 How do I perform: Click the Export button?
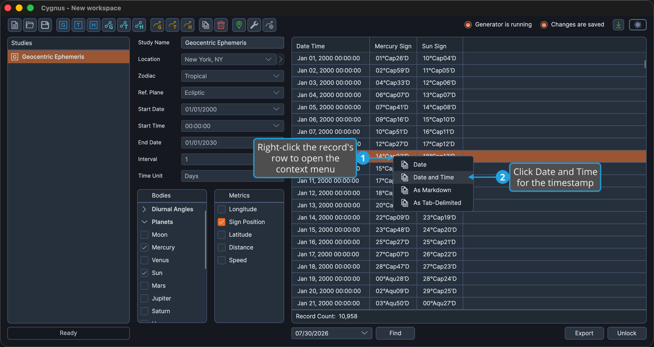click(584, 333)
